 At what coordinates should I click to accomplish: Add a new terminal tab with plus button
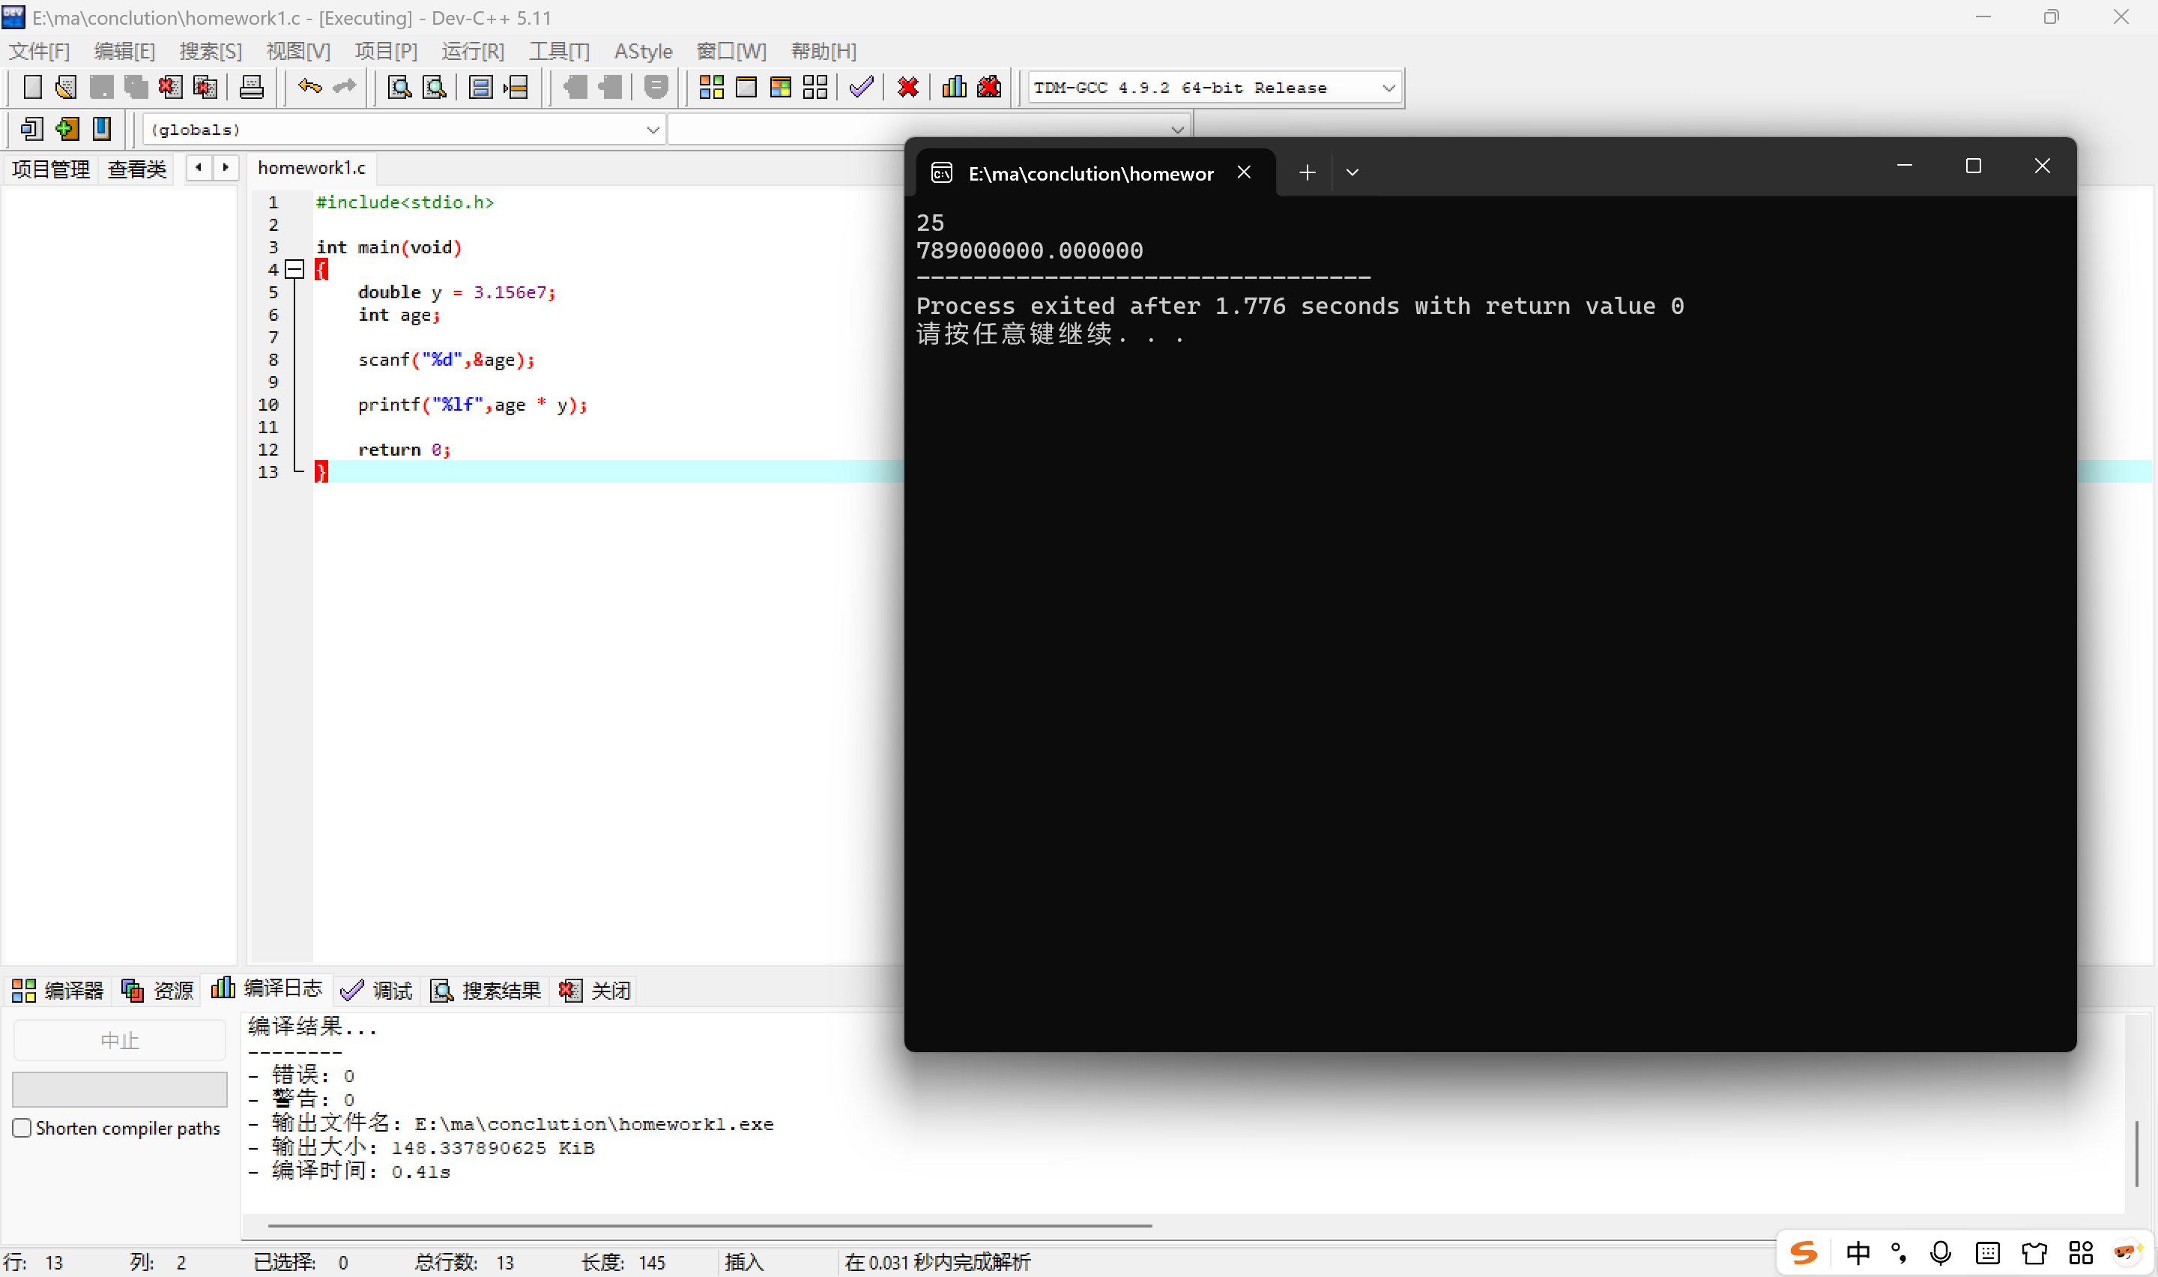[x=1307, y=173]
